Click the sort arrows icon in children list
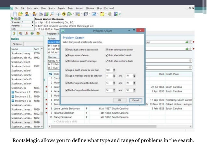Screen dimensions: 207x155 pyautogui.click(x=50, y=74)
